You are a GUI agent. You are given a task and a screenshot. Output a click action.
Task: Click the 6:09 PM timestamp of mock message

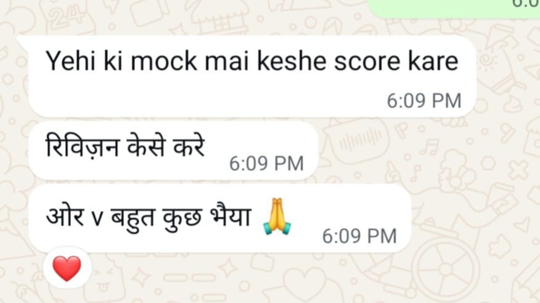click(424, 101)
